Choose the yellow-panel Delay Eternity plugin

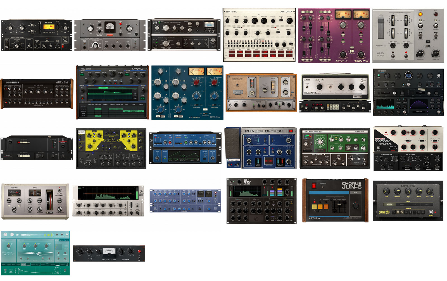pyautogui.click(x=111, y=148)
